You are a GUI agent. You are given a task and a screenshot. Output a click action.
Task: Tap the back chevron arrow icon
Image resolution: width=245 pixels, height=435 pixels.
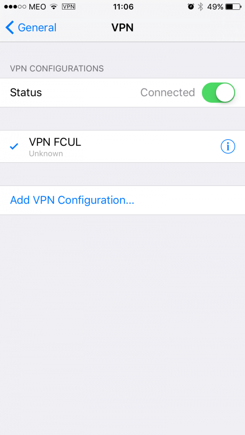click(x=10, y=28)
